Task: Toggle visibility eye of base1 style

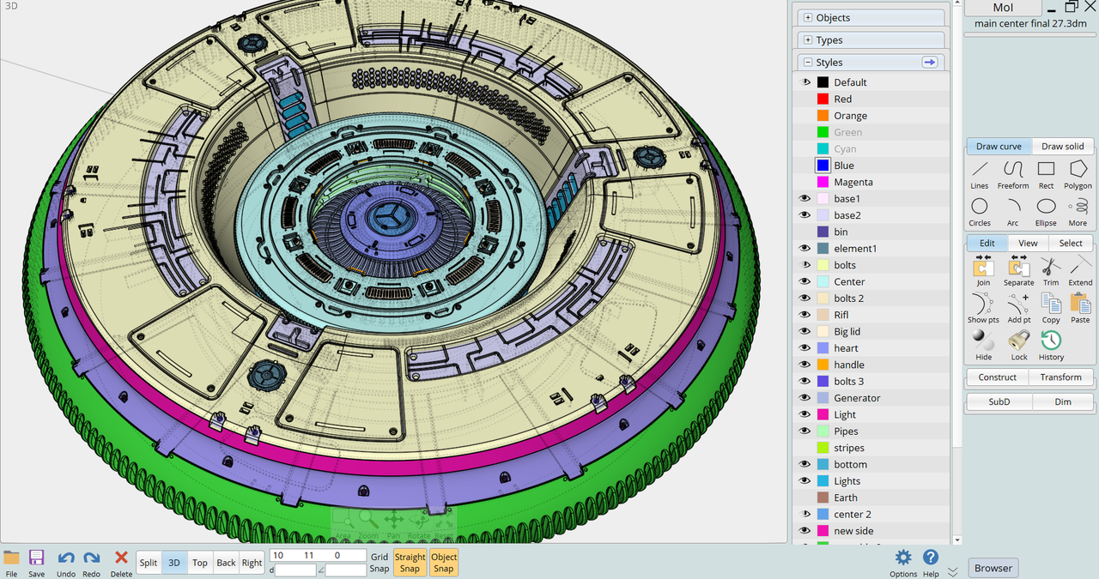Action: click(x=805, y=198)
